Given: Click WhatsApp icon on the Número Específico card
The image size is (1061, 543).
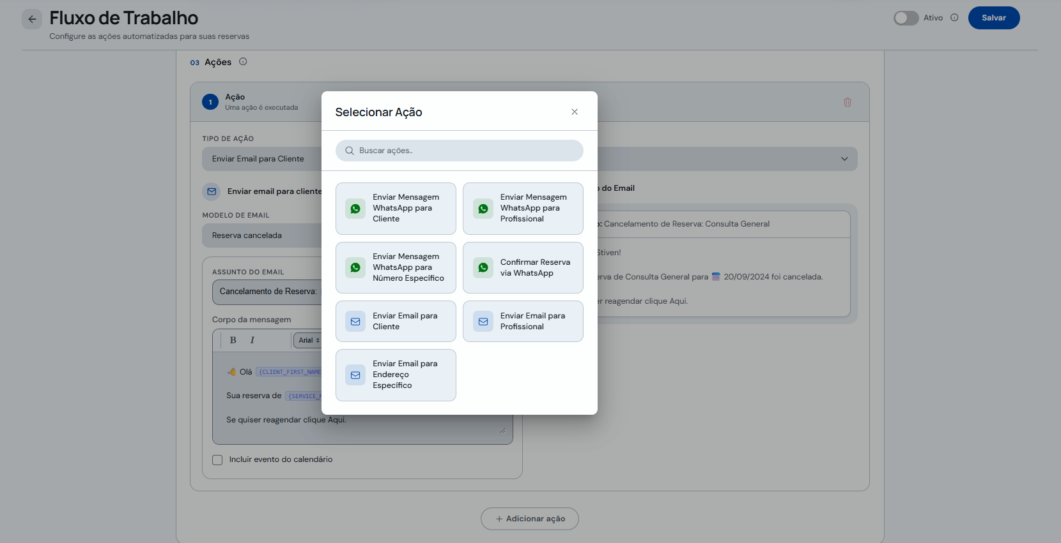Looking at the screenshot, I should [x=355, y=267].
